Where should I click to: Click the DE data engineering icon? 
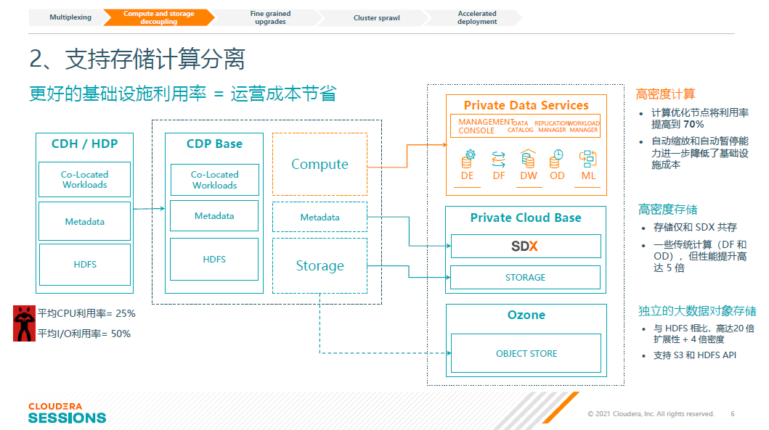click(x=468, y=160)
